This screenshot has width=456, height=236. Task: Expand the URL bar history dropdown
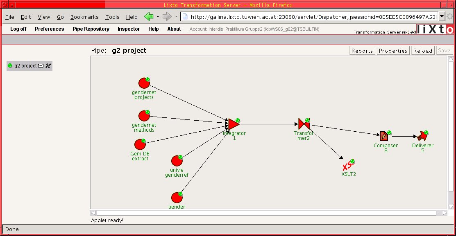442,17
